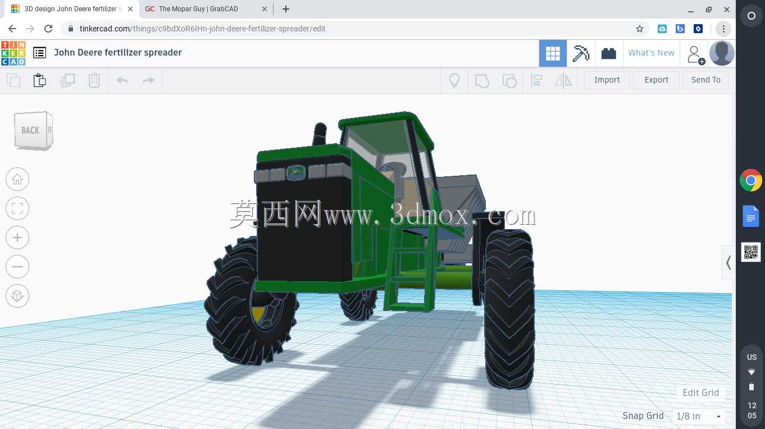The height and width of the screenshot is (429, 765).
Task: Reload the Tinkercad page
Action: tap(48, 29)
